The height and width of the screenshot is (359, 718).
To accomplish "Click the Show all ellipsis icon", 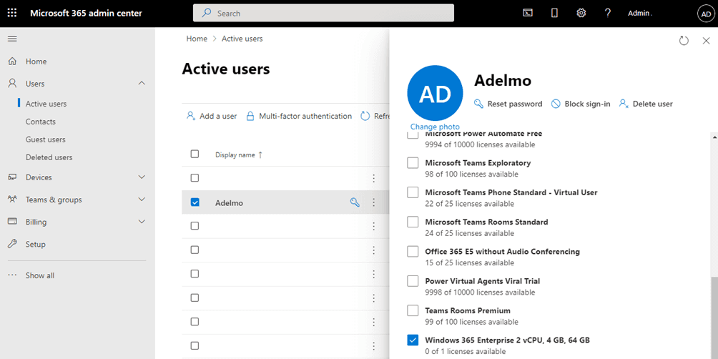I will click(12, 275).
